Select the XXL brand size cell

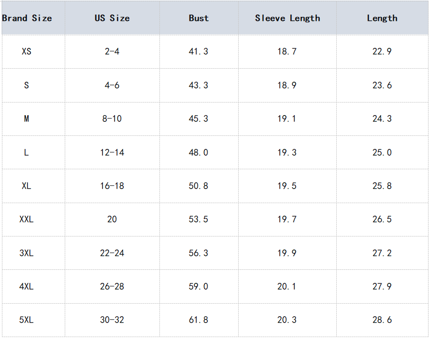(27, 219)
